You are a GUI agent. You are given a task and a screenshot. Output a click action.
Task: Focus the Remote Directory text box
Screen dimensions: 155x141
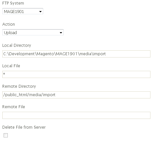click(x=76, y=95)
